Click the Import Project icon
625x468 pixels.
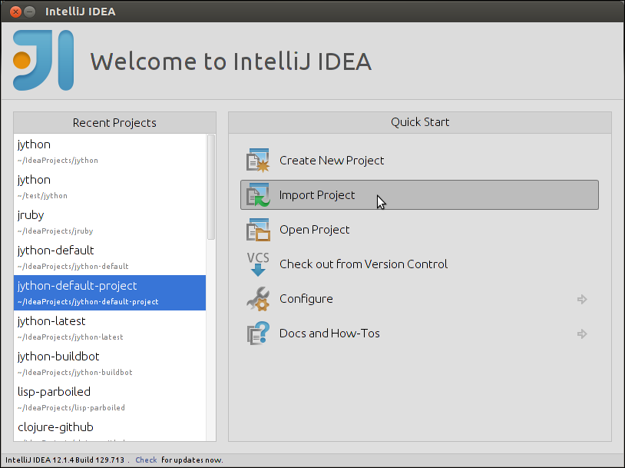click(257, 194)
